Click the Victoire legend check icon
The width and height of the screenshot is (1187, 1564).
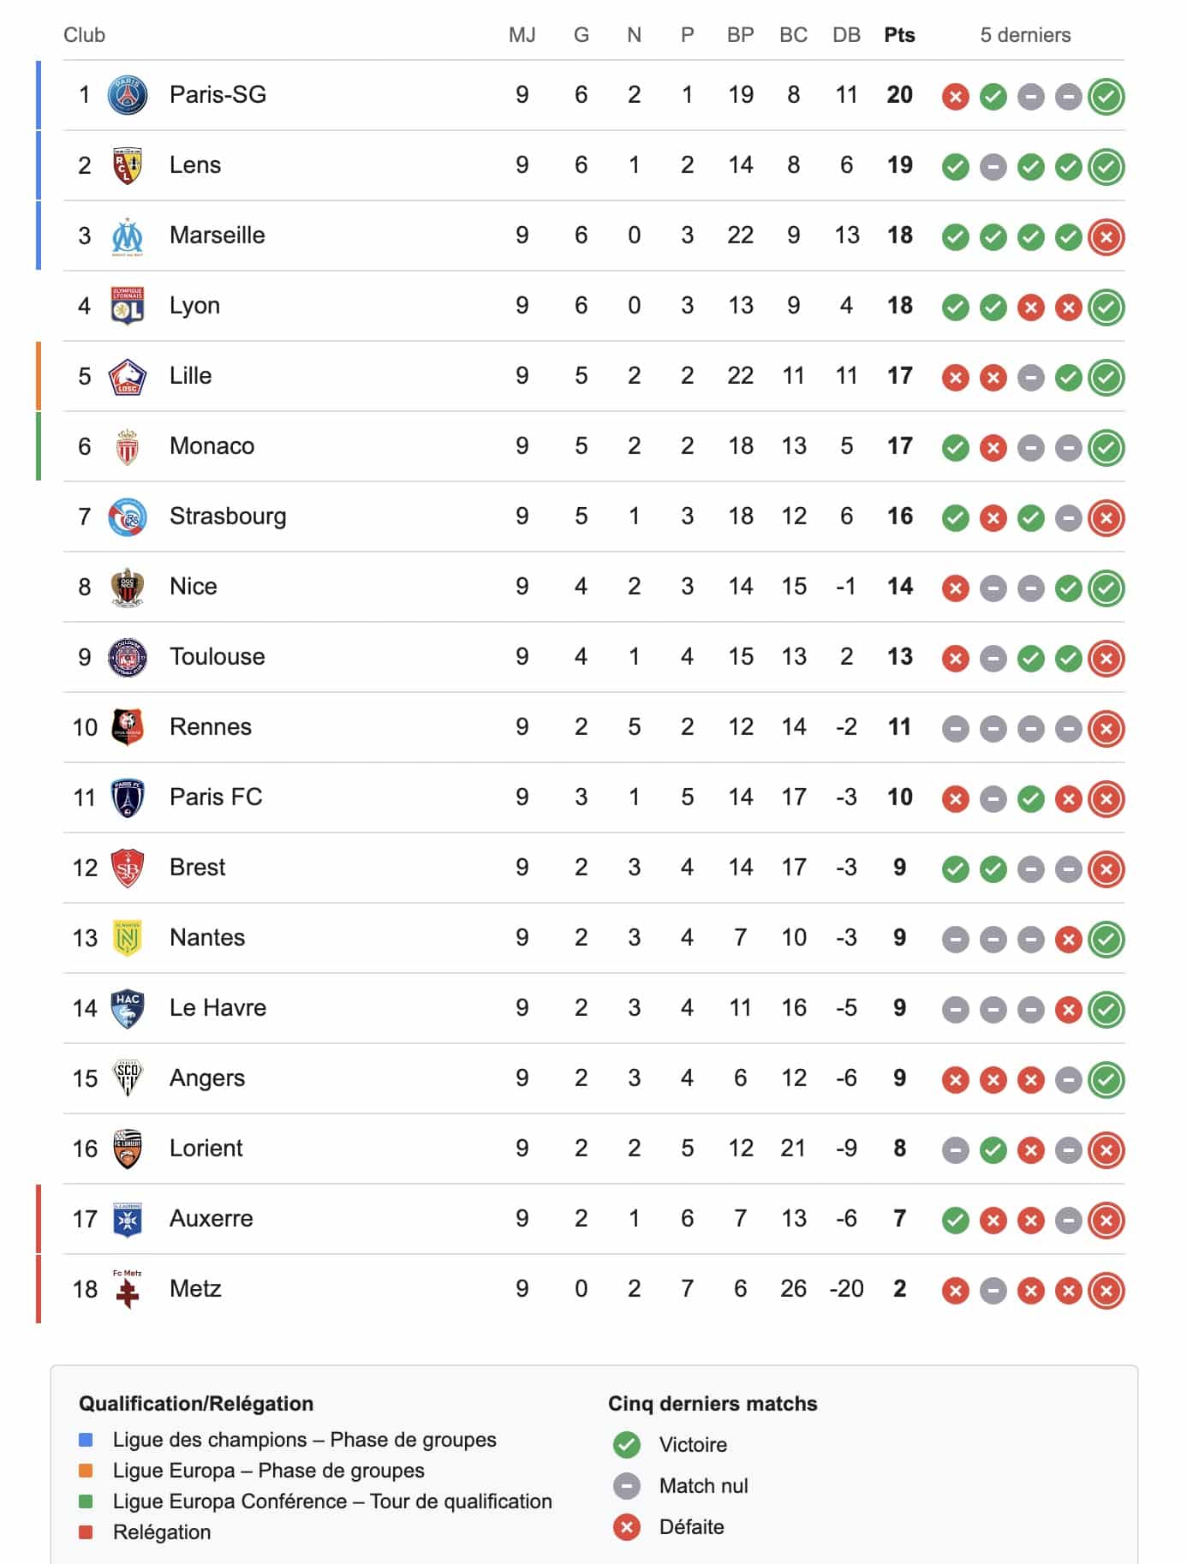(627, 1445)
